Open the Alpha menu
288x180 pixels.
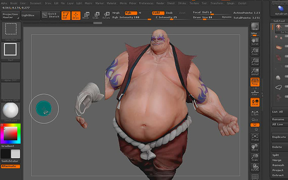coord(4,3)
